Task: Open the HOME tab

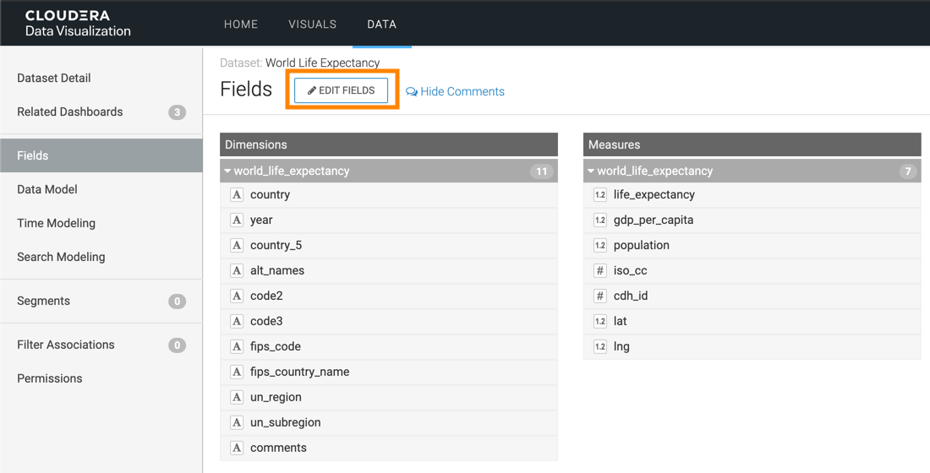Action: click(241, 24)
